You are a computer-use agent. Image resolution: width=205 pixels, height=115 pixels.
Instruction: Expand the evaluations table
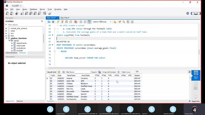[x=12, y=48]
